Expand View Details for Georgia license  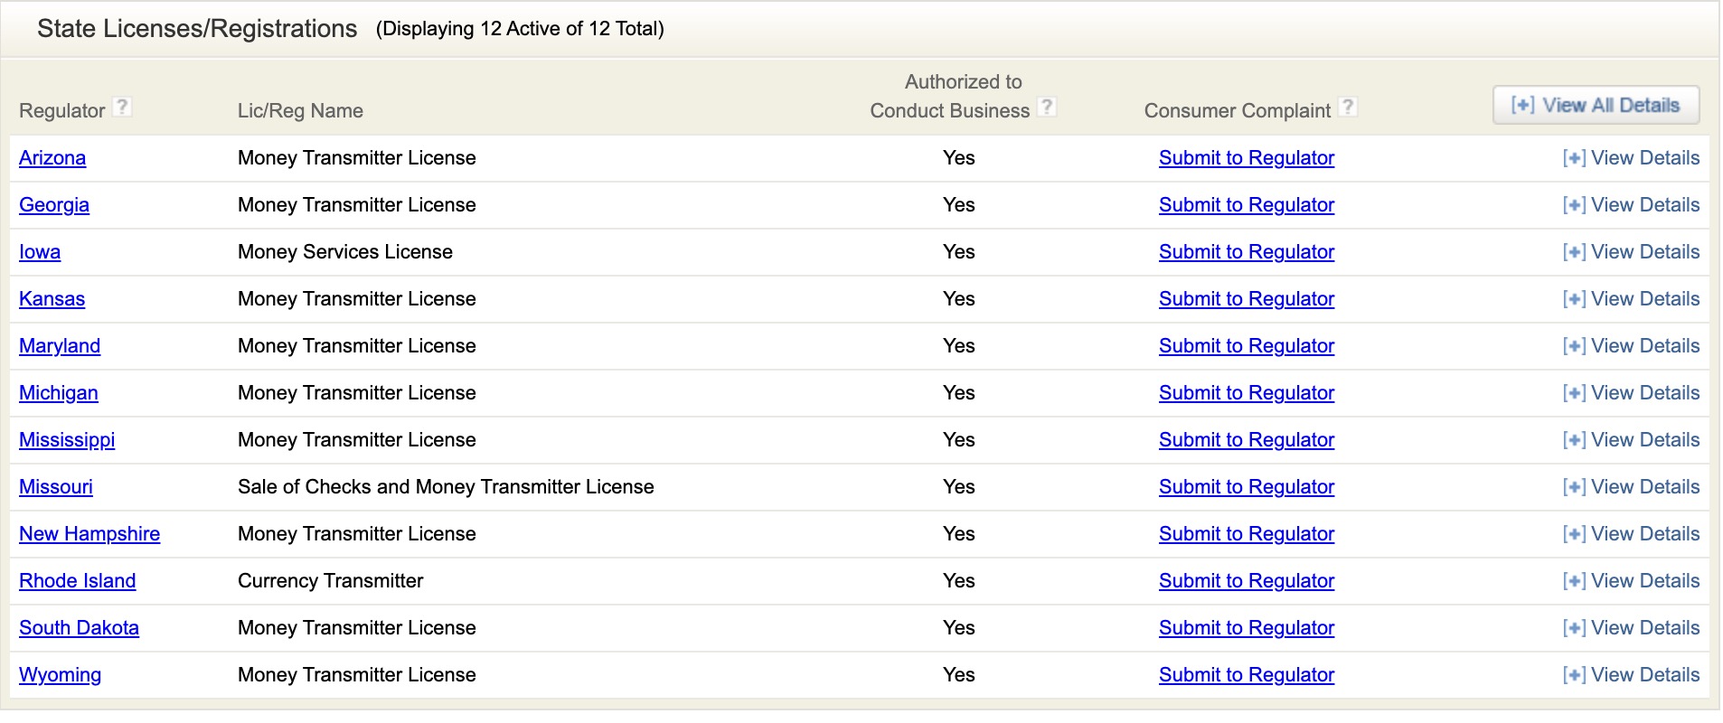[x=1631, y=205]
